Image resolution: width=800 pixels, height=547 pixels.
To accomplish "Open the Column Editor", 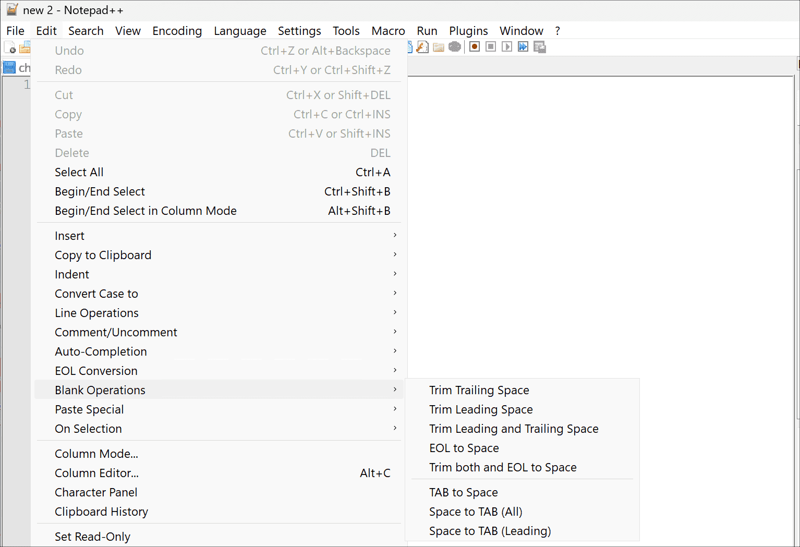I will click(96, 473).
